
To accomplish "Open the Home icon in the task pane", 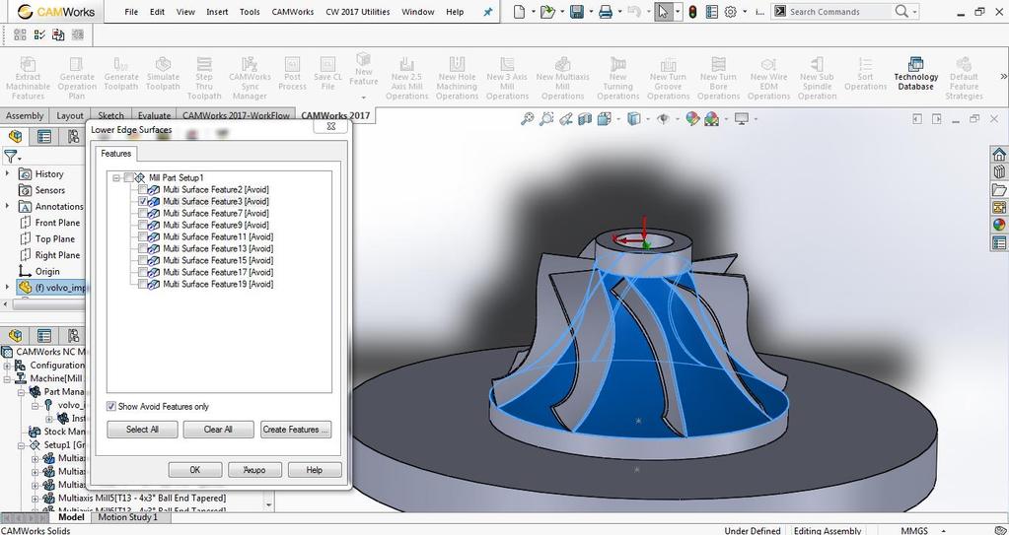I will coord(999,155).
